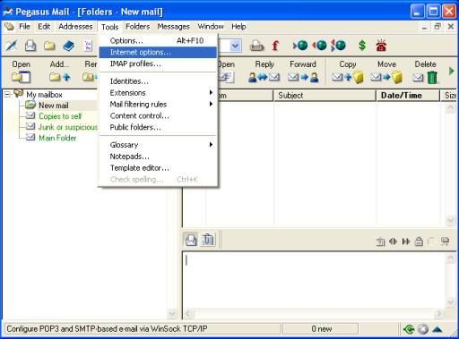Click the new message pen icon

coord(12,46)
